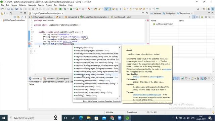Click the Search magnifier icon in toolbar
The width and height of the screenshot is (215, 121).
(x=198, y=9)
